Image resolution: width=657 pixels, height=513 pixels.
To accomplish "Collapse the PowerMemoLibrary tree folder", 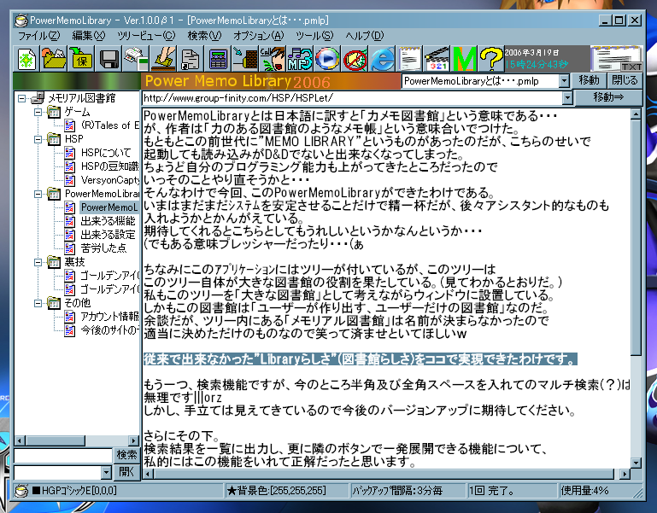I will (x=38, y=195).
